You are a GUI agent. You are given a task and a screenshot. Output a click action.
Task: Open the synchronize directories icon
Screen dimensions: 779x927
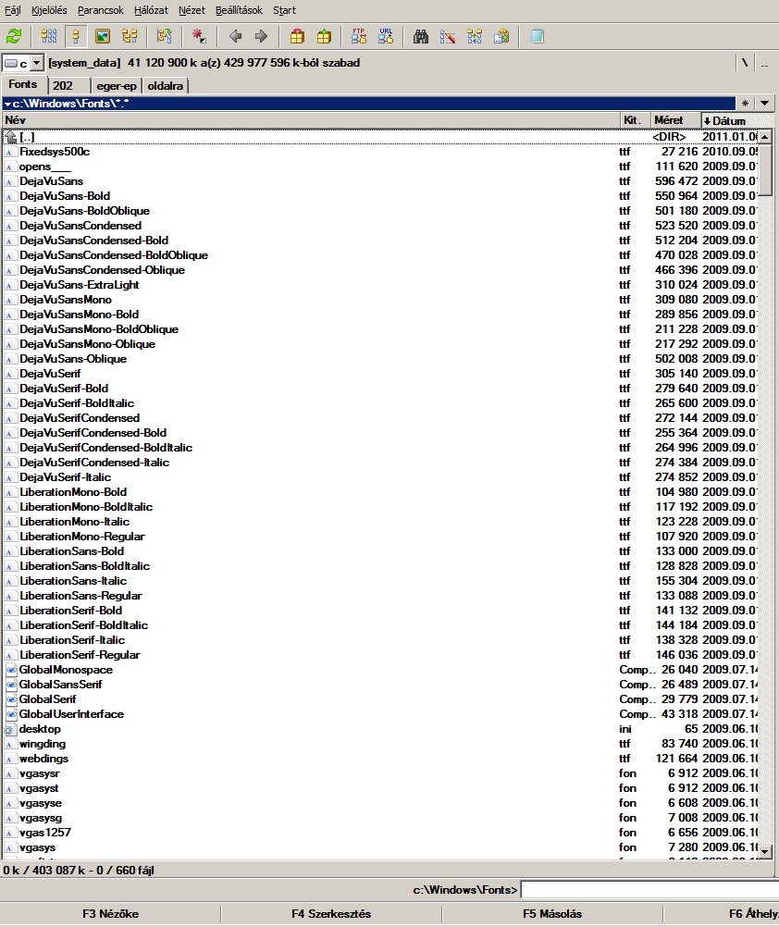click(x=475, y=37)
